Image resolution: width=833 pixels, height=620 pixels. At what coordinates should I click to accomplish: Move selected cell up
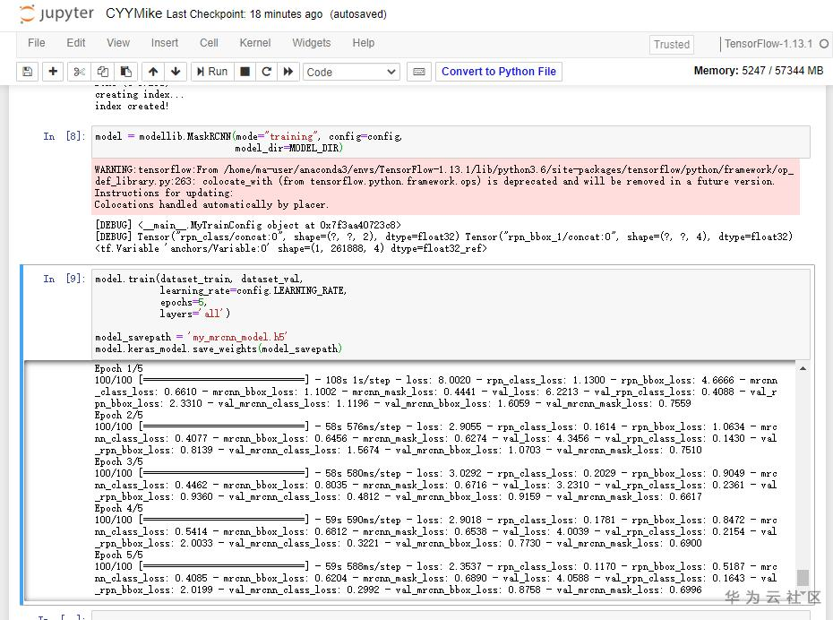(x=153, y=72)
